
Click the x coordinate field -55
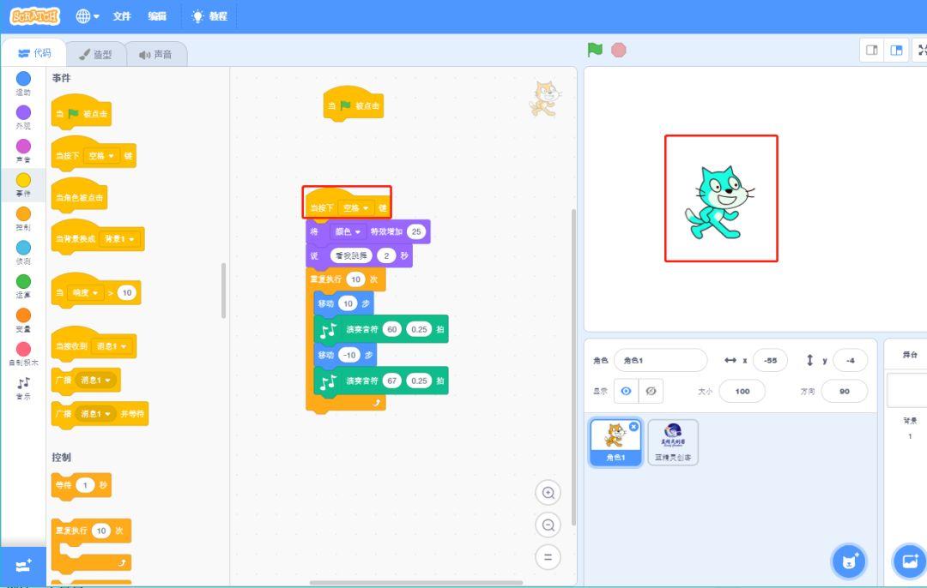tap(770, 360)
